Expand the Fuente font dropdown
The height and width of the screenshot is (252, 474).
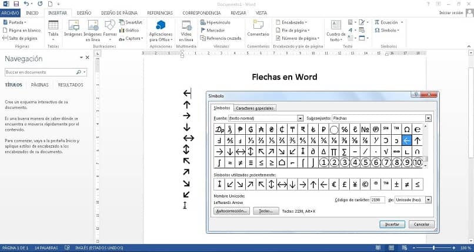point(301,118)
